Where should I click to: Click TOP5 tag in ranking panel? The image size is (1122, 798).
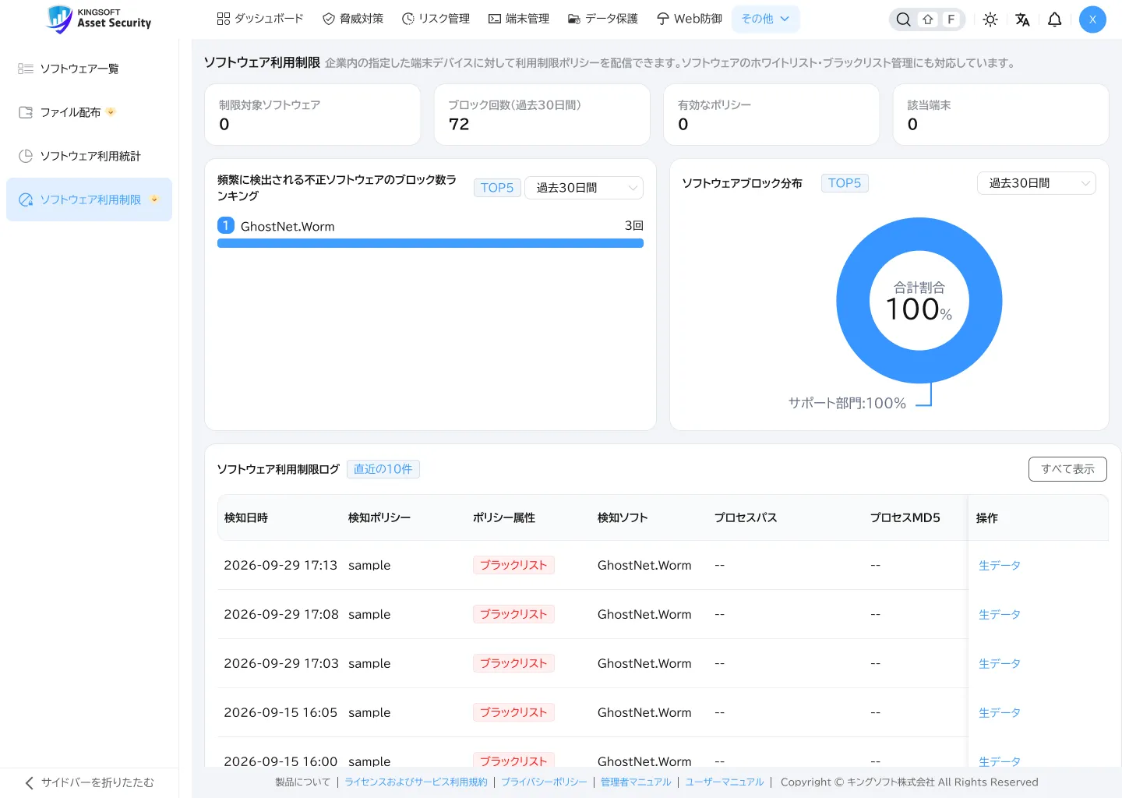[497, 188]
